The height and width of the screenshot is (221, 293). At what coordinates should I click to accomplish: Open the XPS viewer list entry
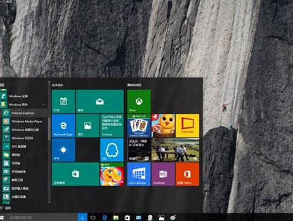(x=24, y=146)
